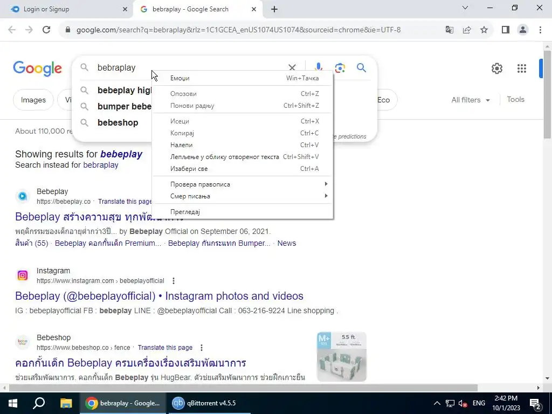Open the tab search chevron
Image resolution: width=552 pixels, height=414 pixels.
coord(465,8)
